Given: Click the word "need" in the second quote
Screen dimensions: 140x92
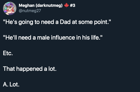Looking at the screenshot, I should 25,38.
